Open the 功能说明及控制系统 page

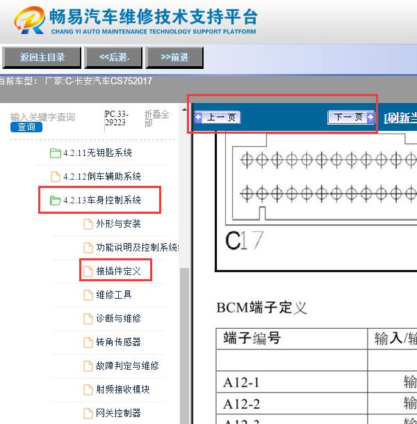(137, 247)
